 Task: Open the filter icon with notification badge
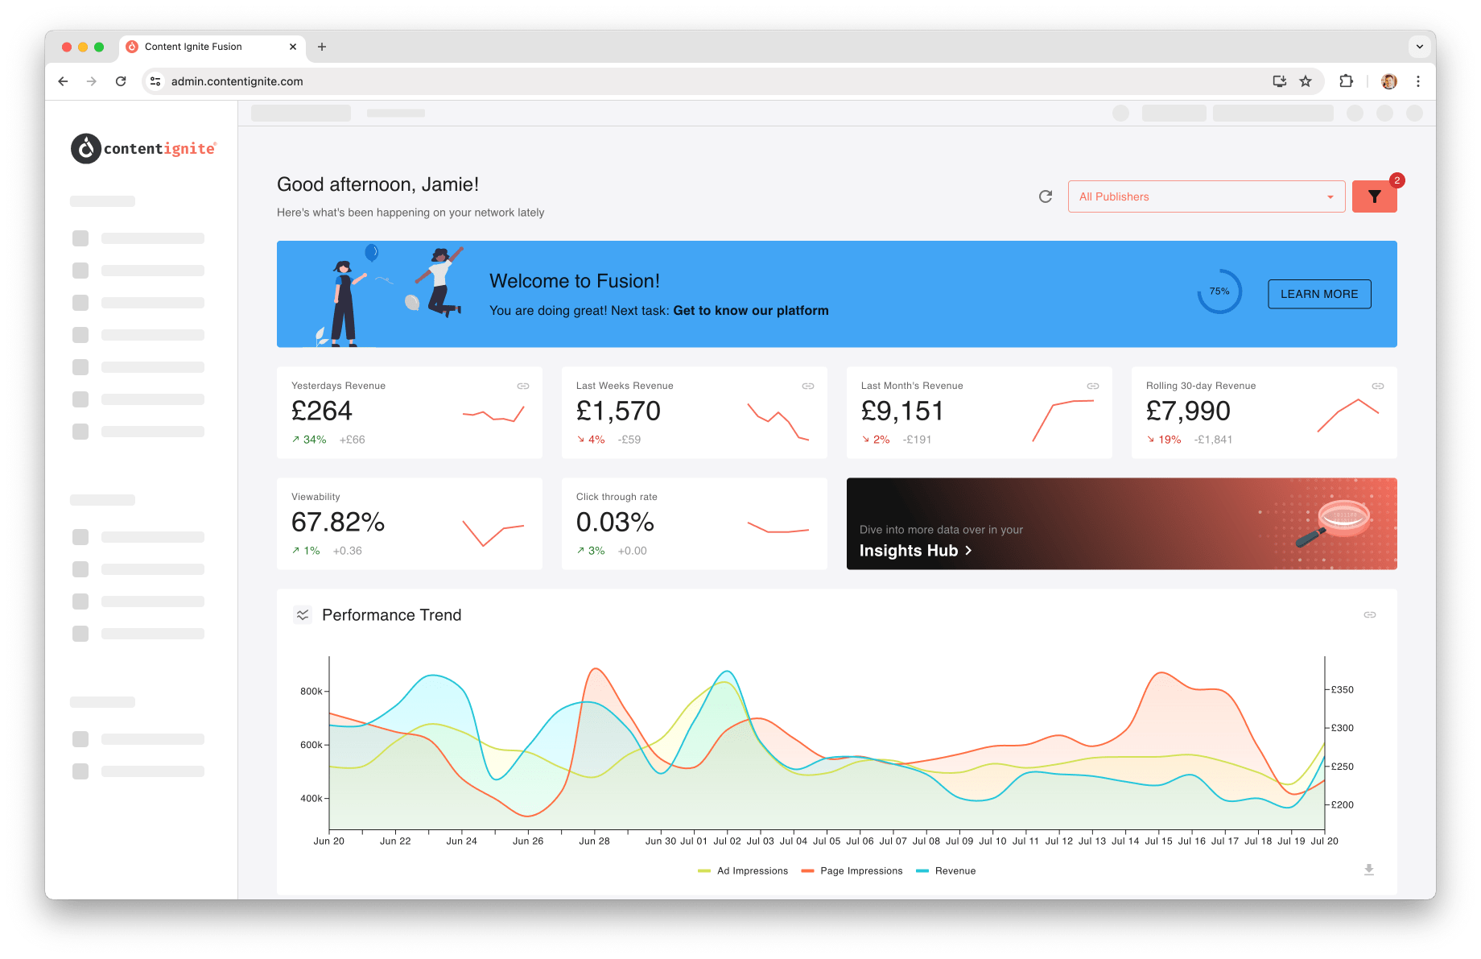(x=1374, y=196)
